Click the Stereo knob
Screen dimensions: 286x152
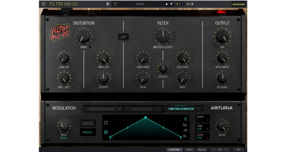pyautogui.click(x=163, y=69)
